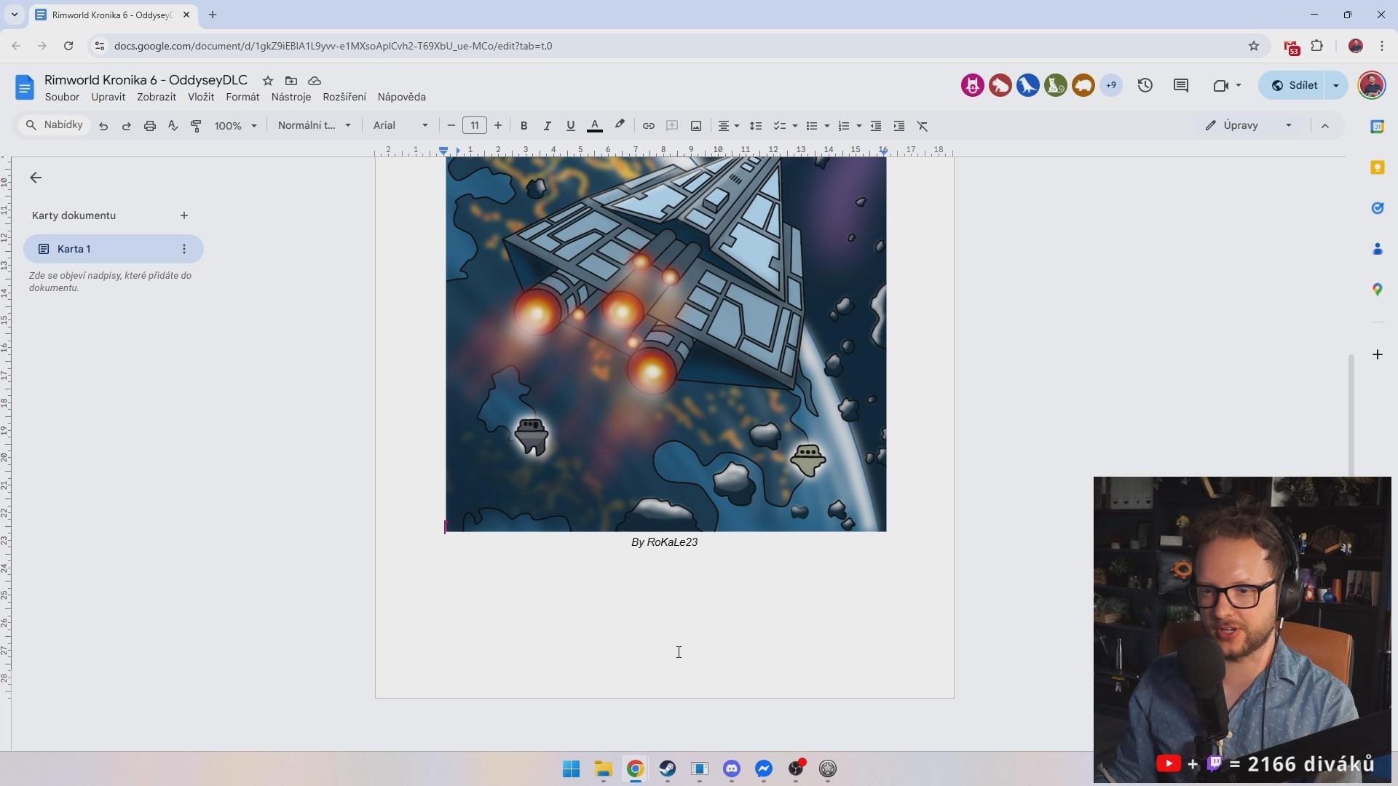Toggle underline formatting

[x=571, y=126]
